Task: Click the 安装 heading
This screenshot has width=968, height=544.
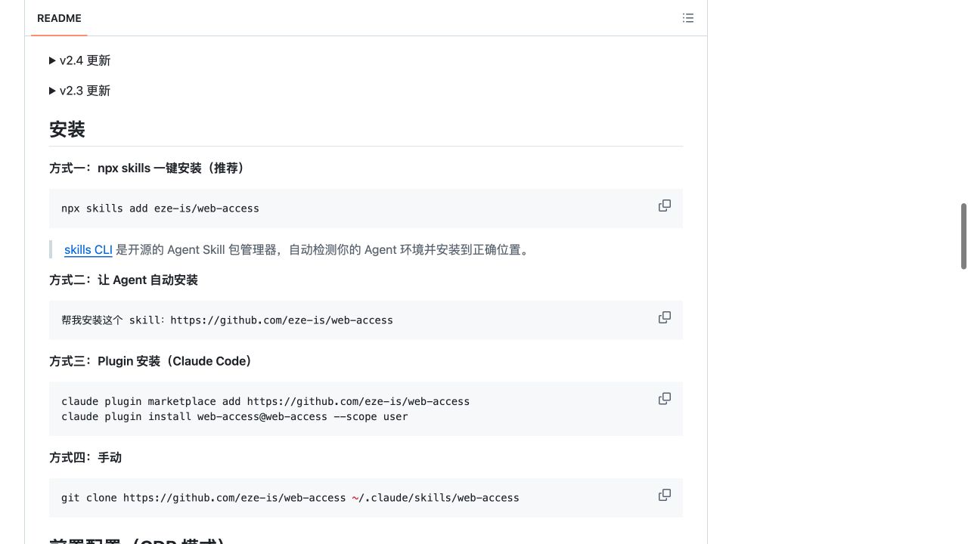Action: [67, 129]
